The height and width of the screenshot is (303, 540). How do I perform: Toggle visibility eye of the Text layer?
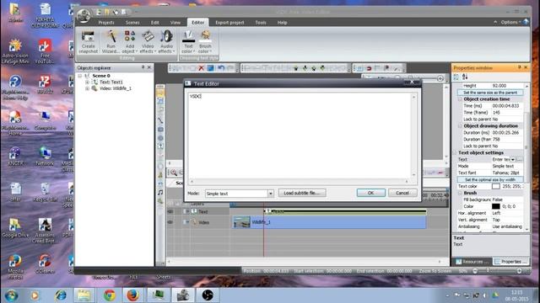click(170, 211)
